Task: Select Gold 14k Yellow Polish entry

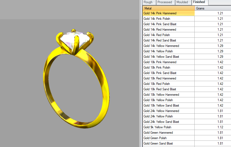Action: coord(158,51)
